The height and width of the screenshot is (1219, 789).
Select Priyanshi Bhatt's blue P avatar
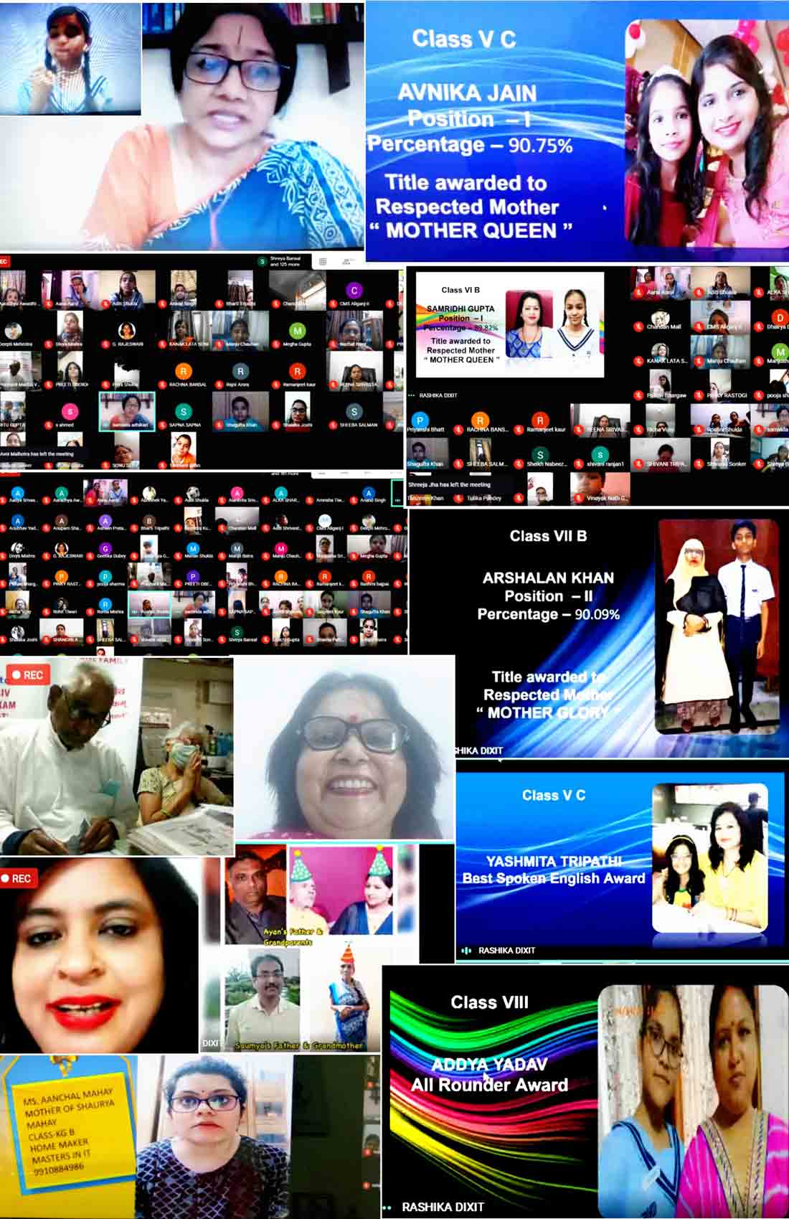420,420
